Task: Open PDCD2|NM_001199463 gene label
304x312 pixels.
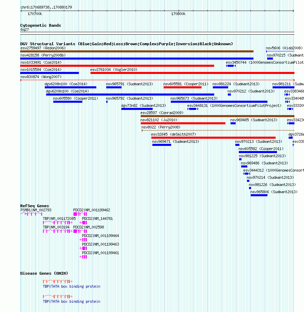Action: click(100, 244)
